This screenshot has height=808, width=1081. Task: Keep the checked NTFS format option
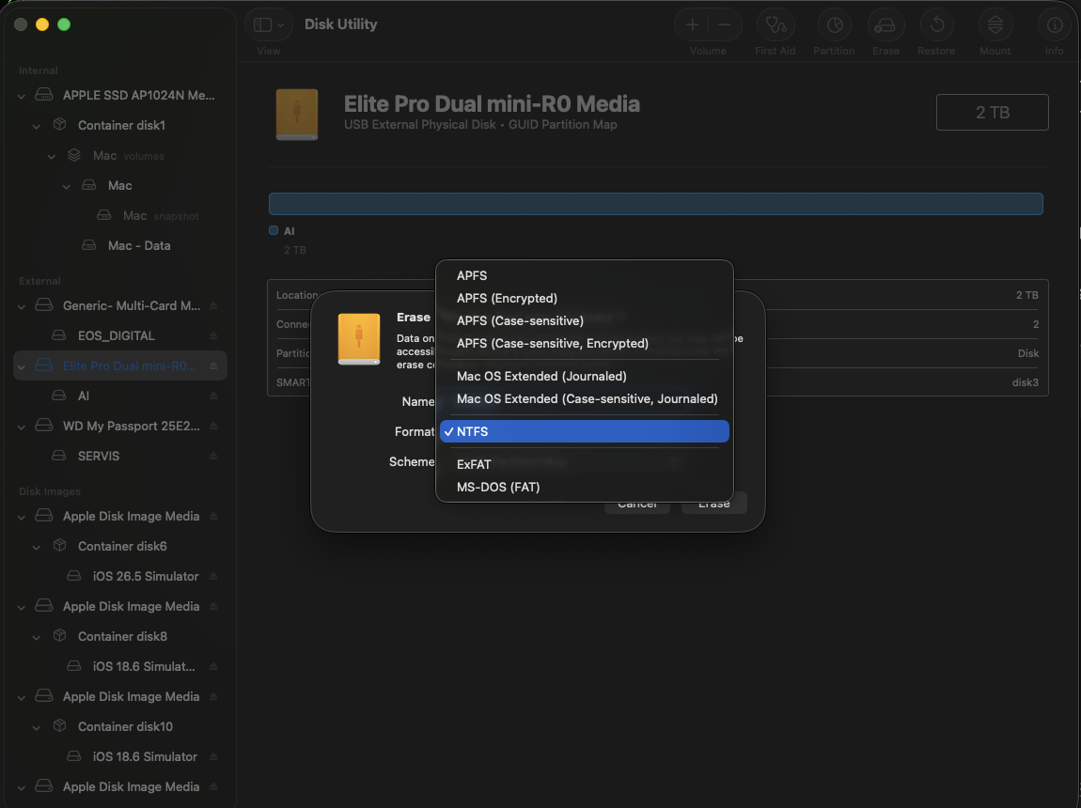pos(584,431)
